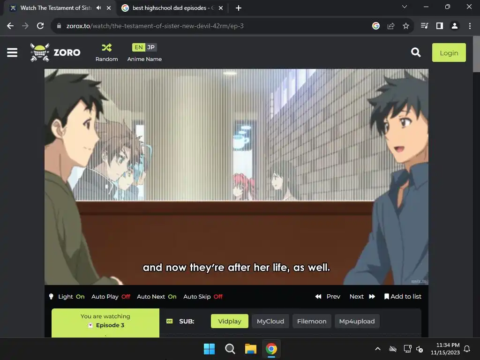
Task: Open File Explorer from taskbar
Action: click(250, 349)
